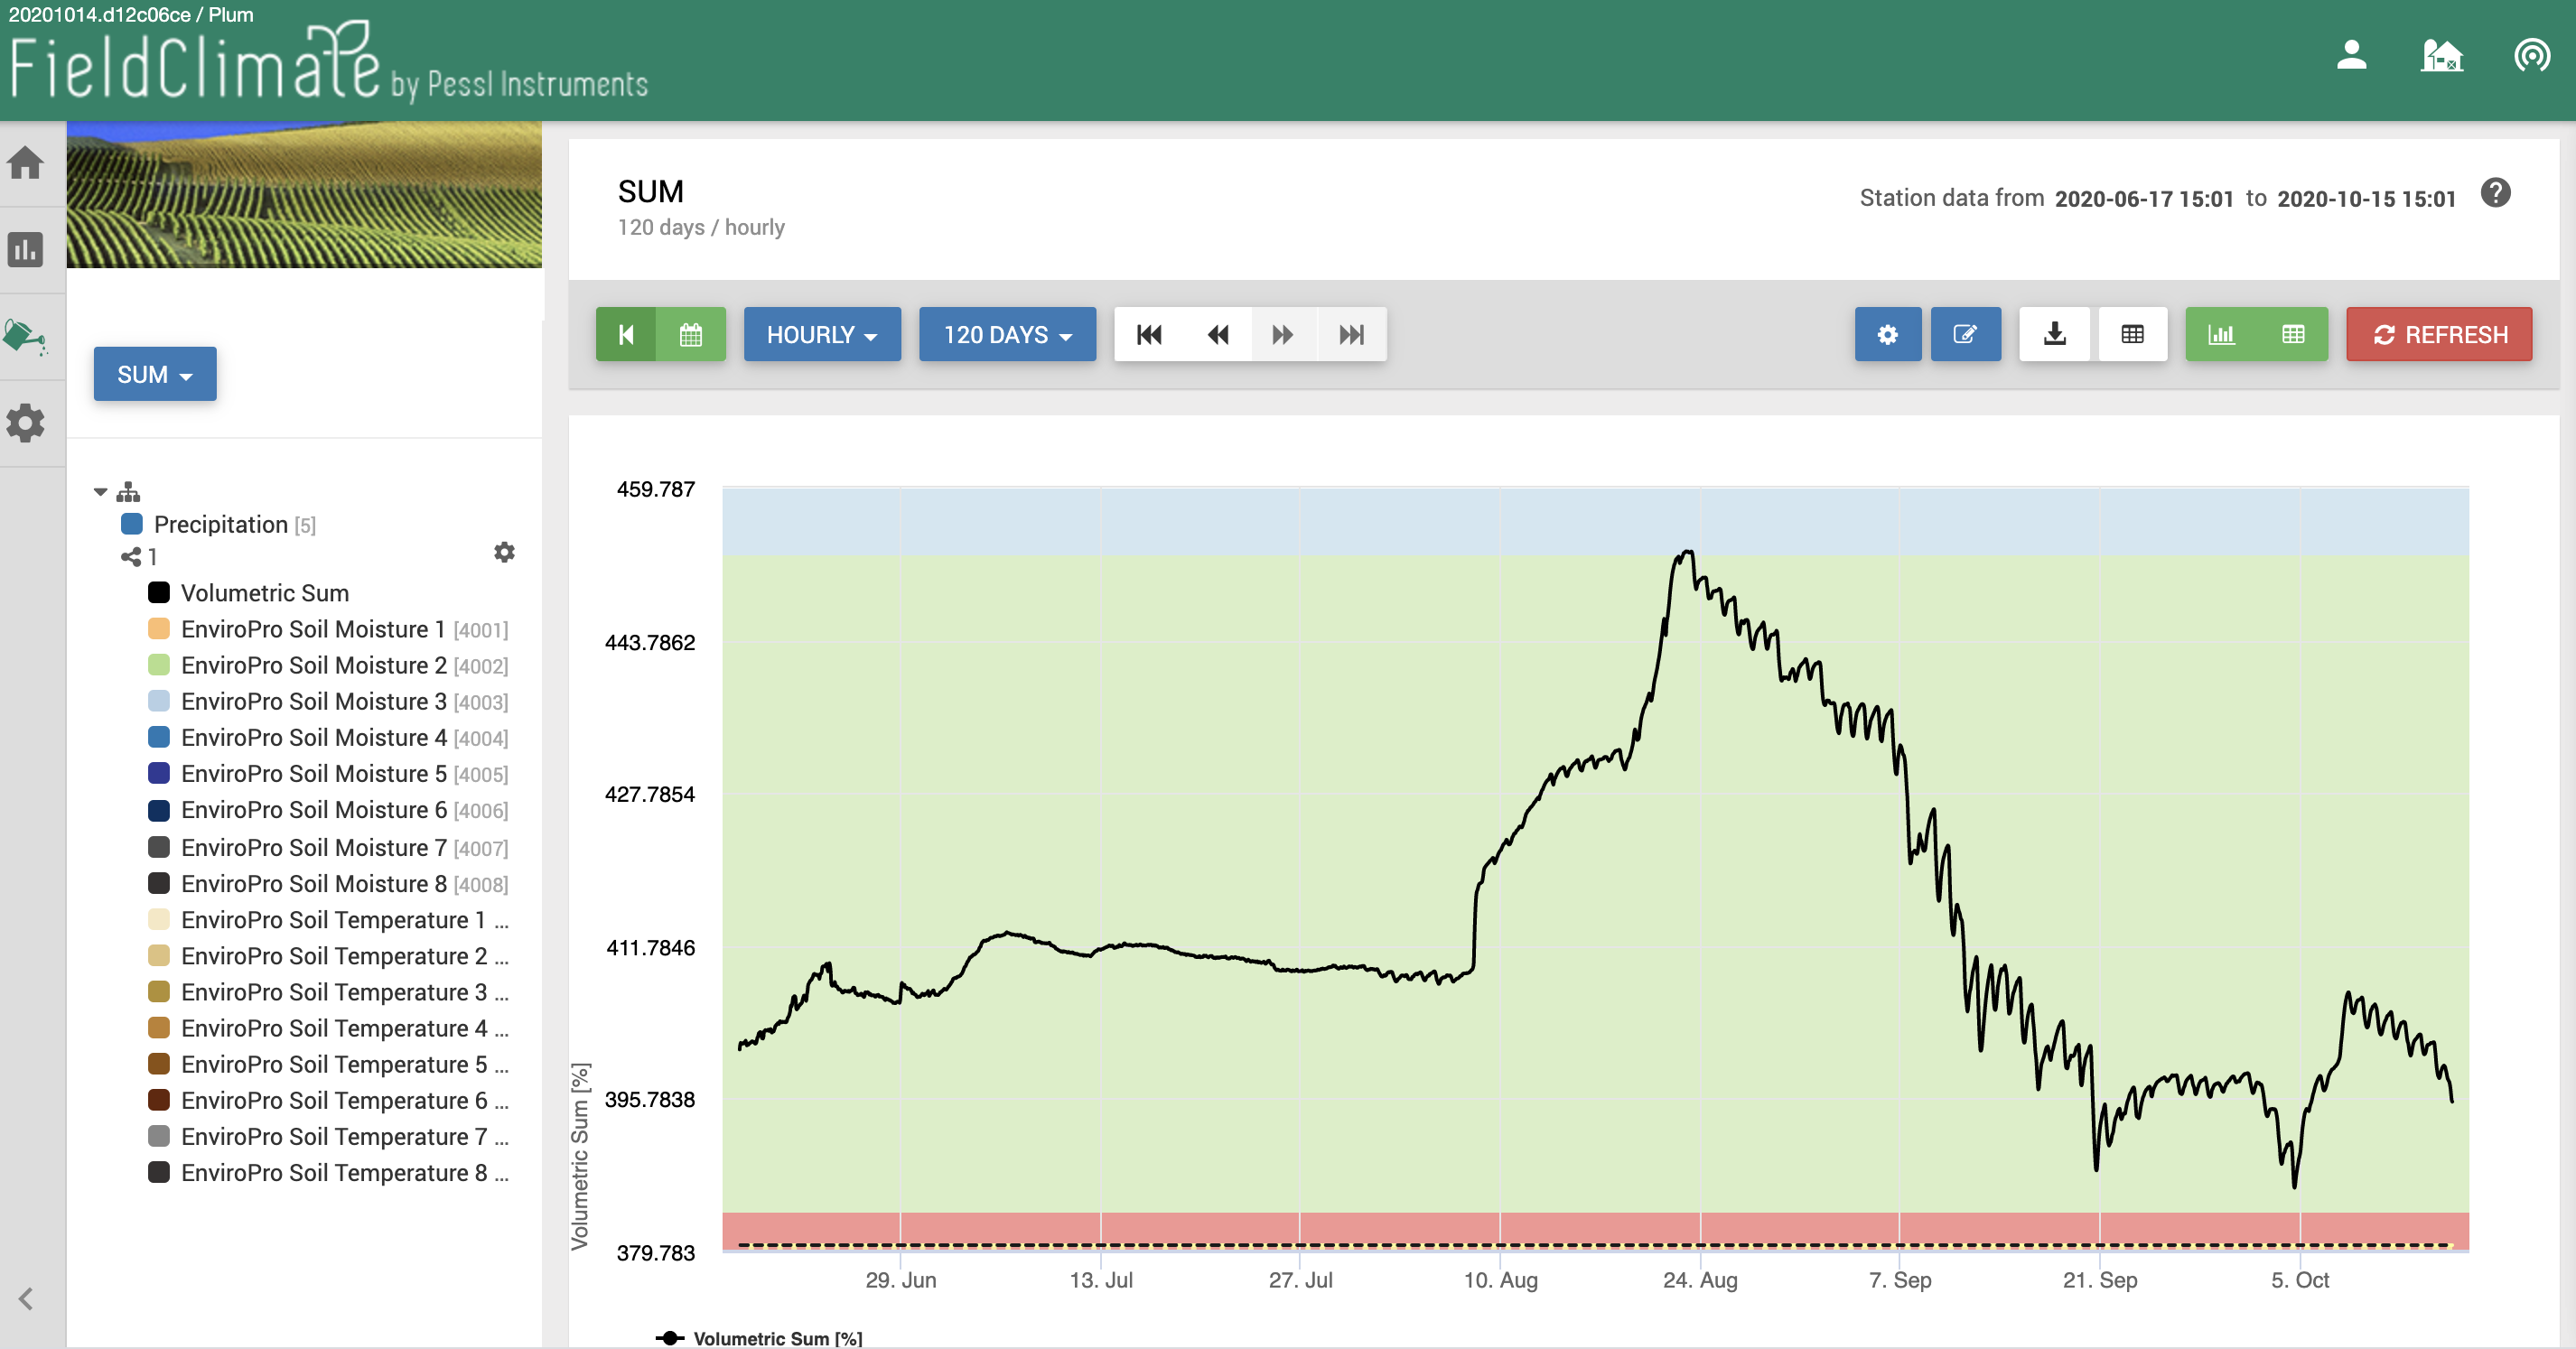Jump to the first data with skip-backward button
This screenshot has height=1349, width=2576.
point(1149,334)
